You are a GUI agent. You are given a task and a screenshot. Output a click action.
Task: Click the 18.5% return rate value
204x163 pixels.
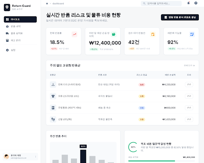tap(57, 42)
